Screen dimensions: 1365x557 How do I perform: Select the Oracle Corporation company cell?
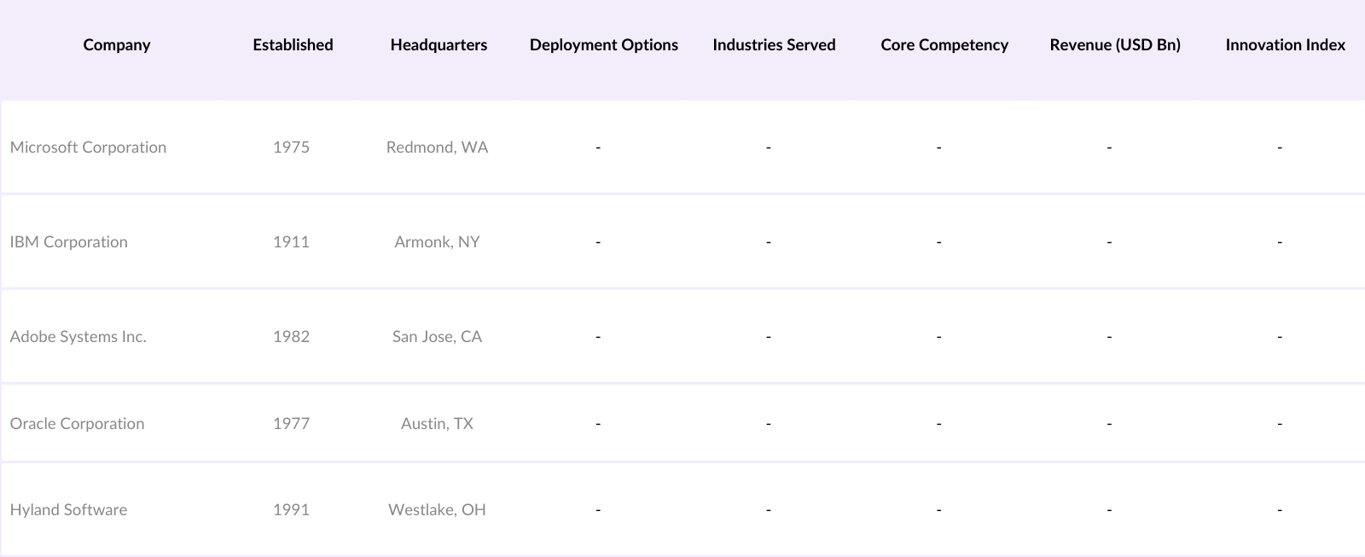pos(77,424)
